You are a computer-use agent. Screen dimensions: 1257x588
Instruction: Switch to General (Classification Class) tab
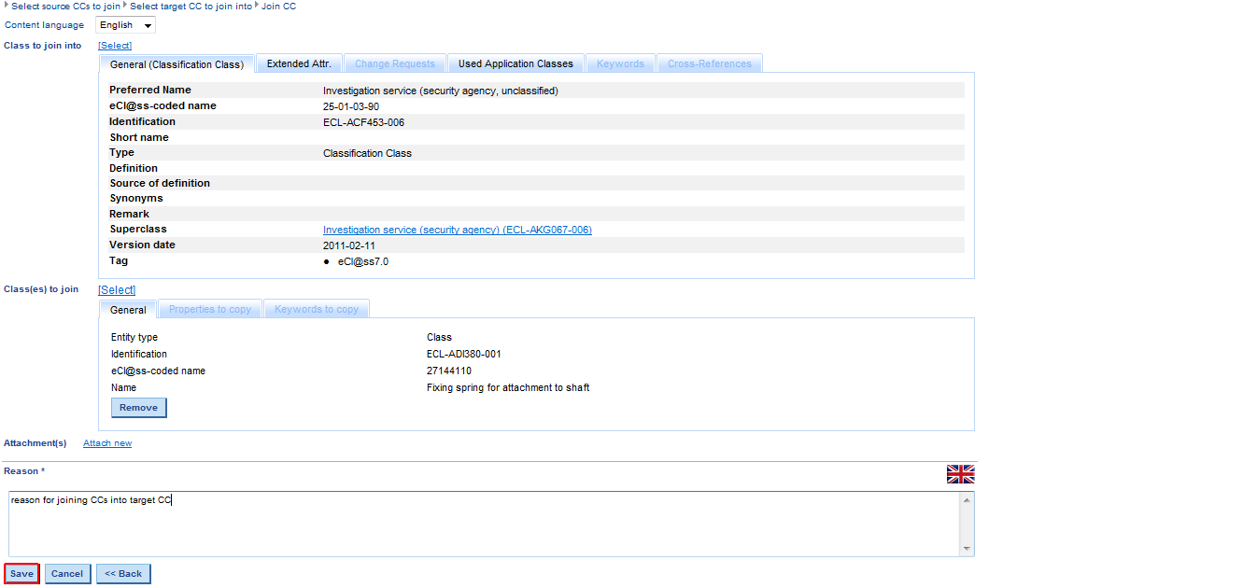[177, 64]
